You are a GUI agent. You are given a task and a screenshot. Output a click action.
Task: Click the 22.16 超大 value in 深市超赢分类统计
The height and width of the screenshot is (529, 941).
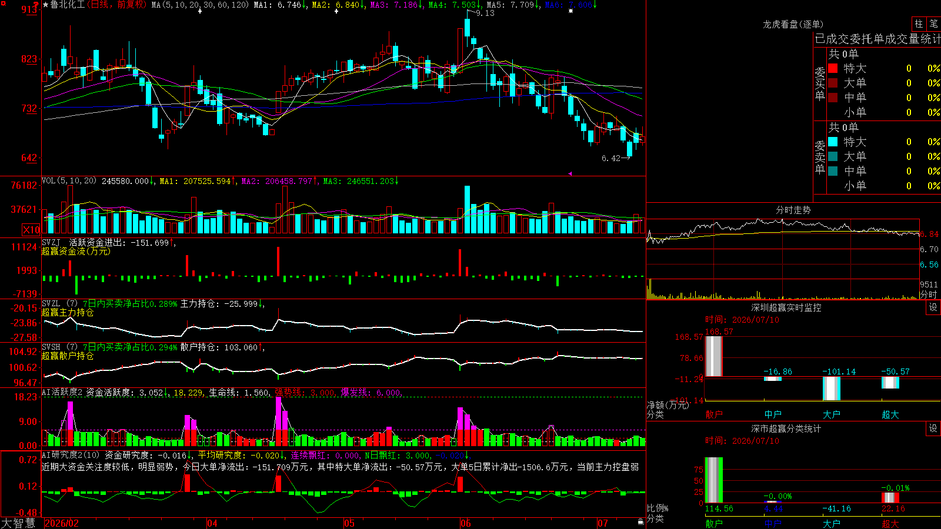point(893,508)
